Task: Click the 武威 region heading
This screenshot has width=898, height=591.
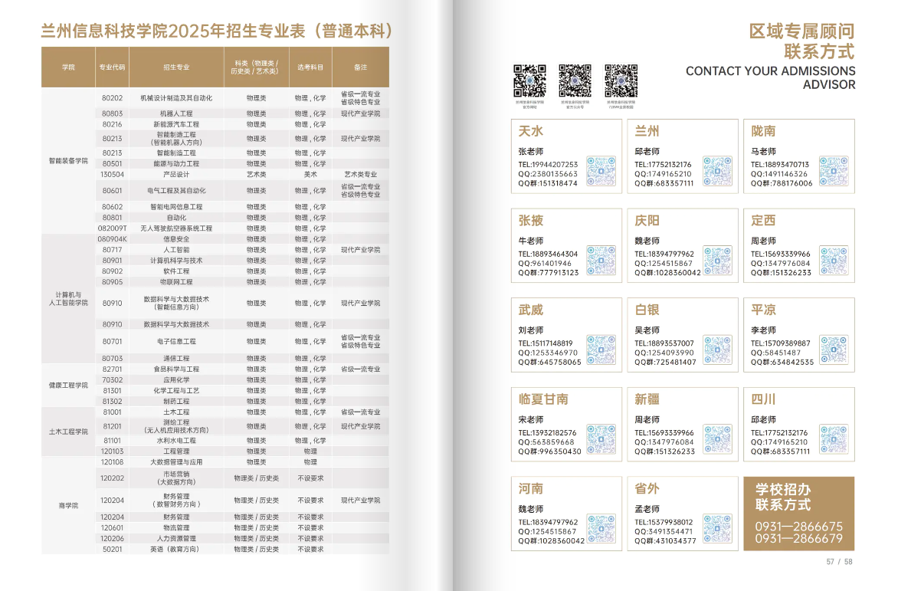Action: click(531, 310)
